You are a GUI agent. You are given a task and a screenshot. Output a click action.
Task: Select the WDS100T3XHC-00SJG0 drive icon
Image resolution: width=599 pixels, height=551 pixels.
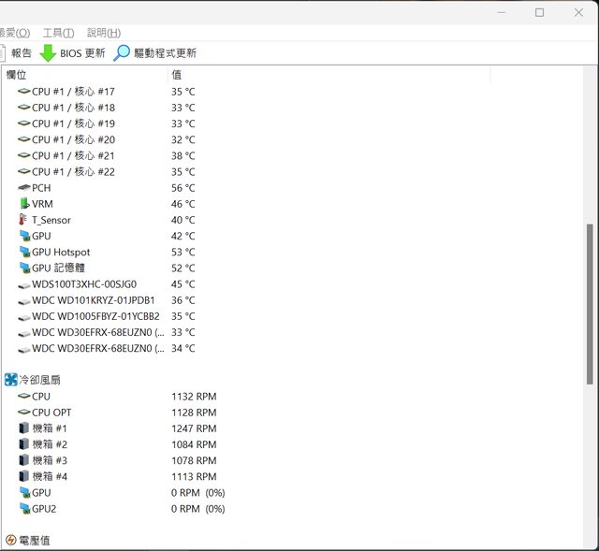click(x=24, y=284)
